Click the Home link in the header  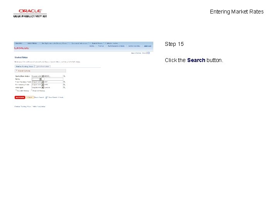click(x=92, y=46)
